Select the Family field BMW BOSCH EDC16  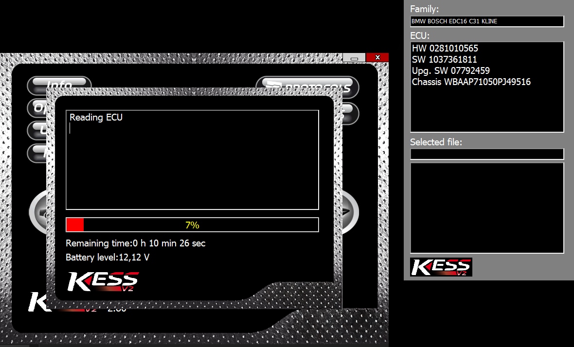tap(487, 21)
